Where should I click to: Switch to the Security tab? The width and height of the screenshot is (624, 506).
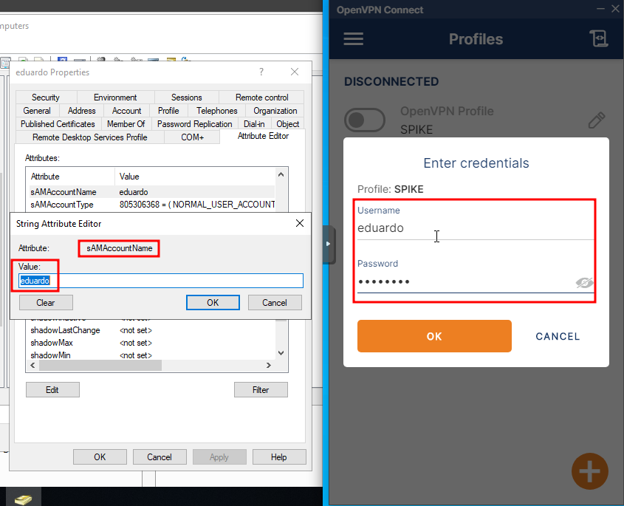tap(46, 98)
